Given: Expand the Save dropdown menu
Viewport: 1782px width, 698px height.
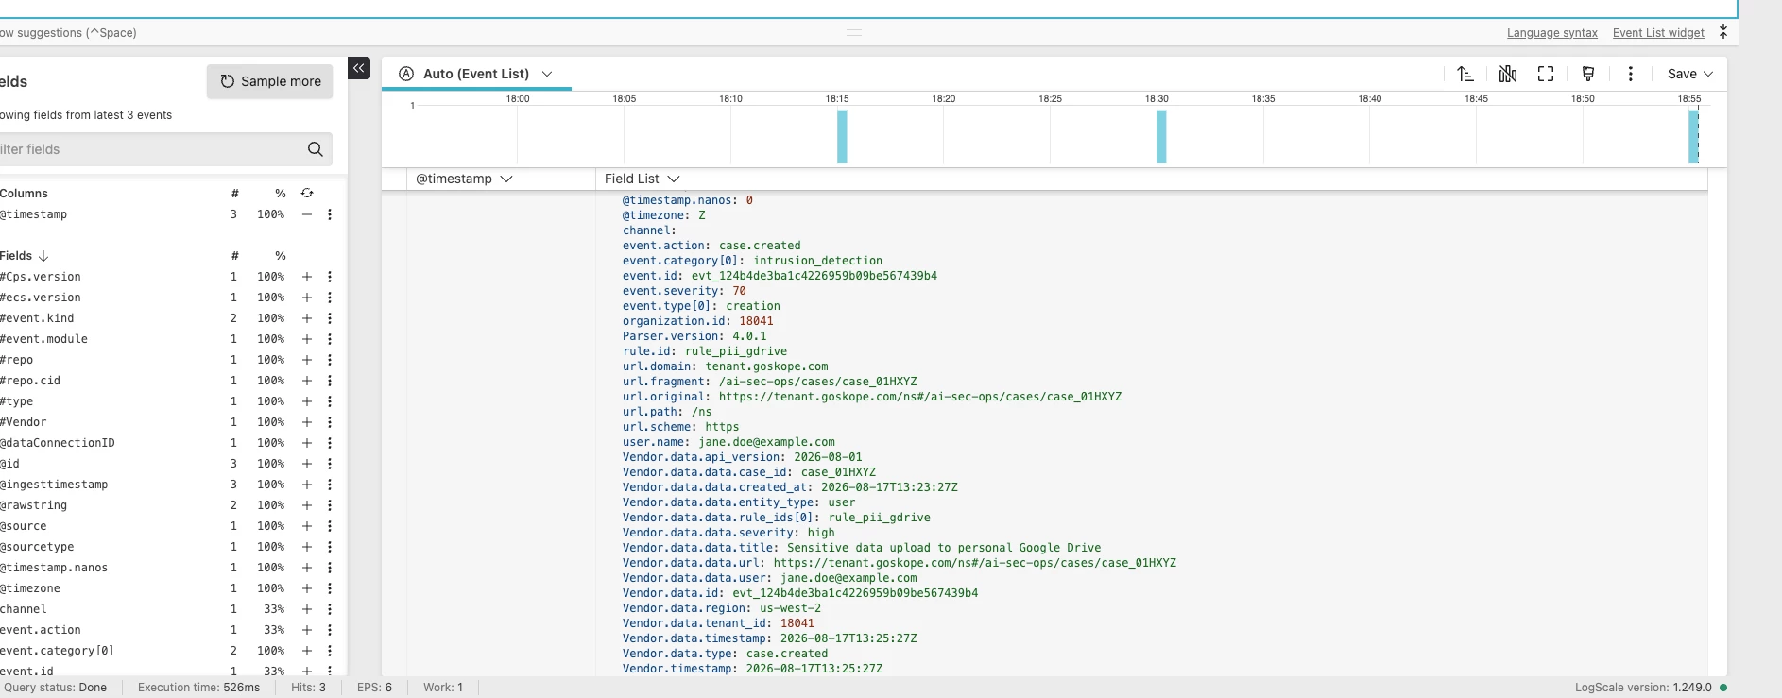Looking at the screenshot, I should point(1690,74).
